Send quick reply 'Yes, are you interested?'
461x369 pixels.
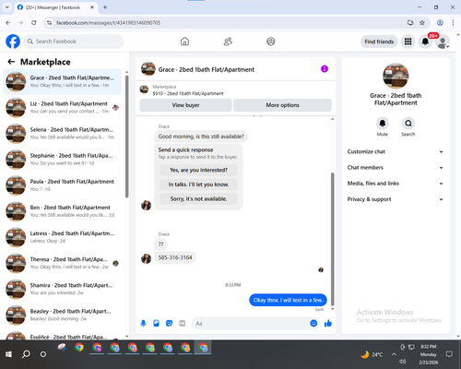(x=198, y=170)
